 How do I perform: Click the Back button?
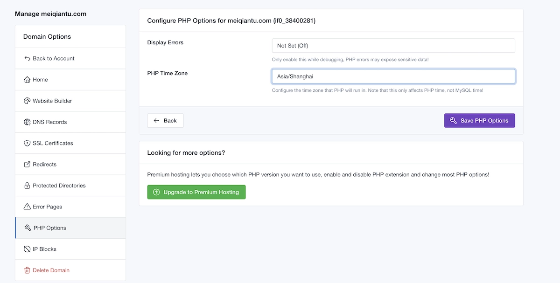[x=165, y=121]
